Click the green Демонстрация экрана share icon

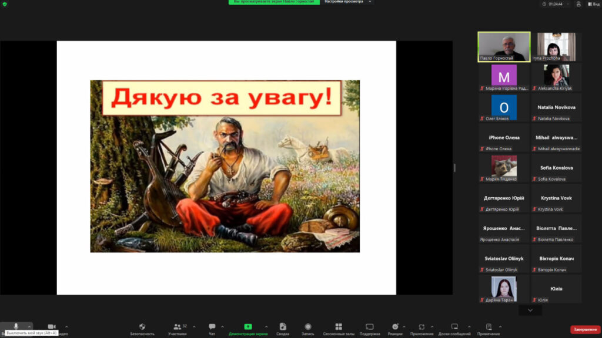248,327
